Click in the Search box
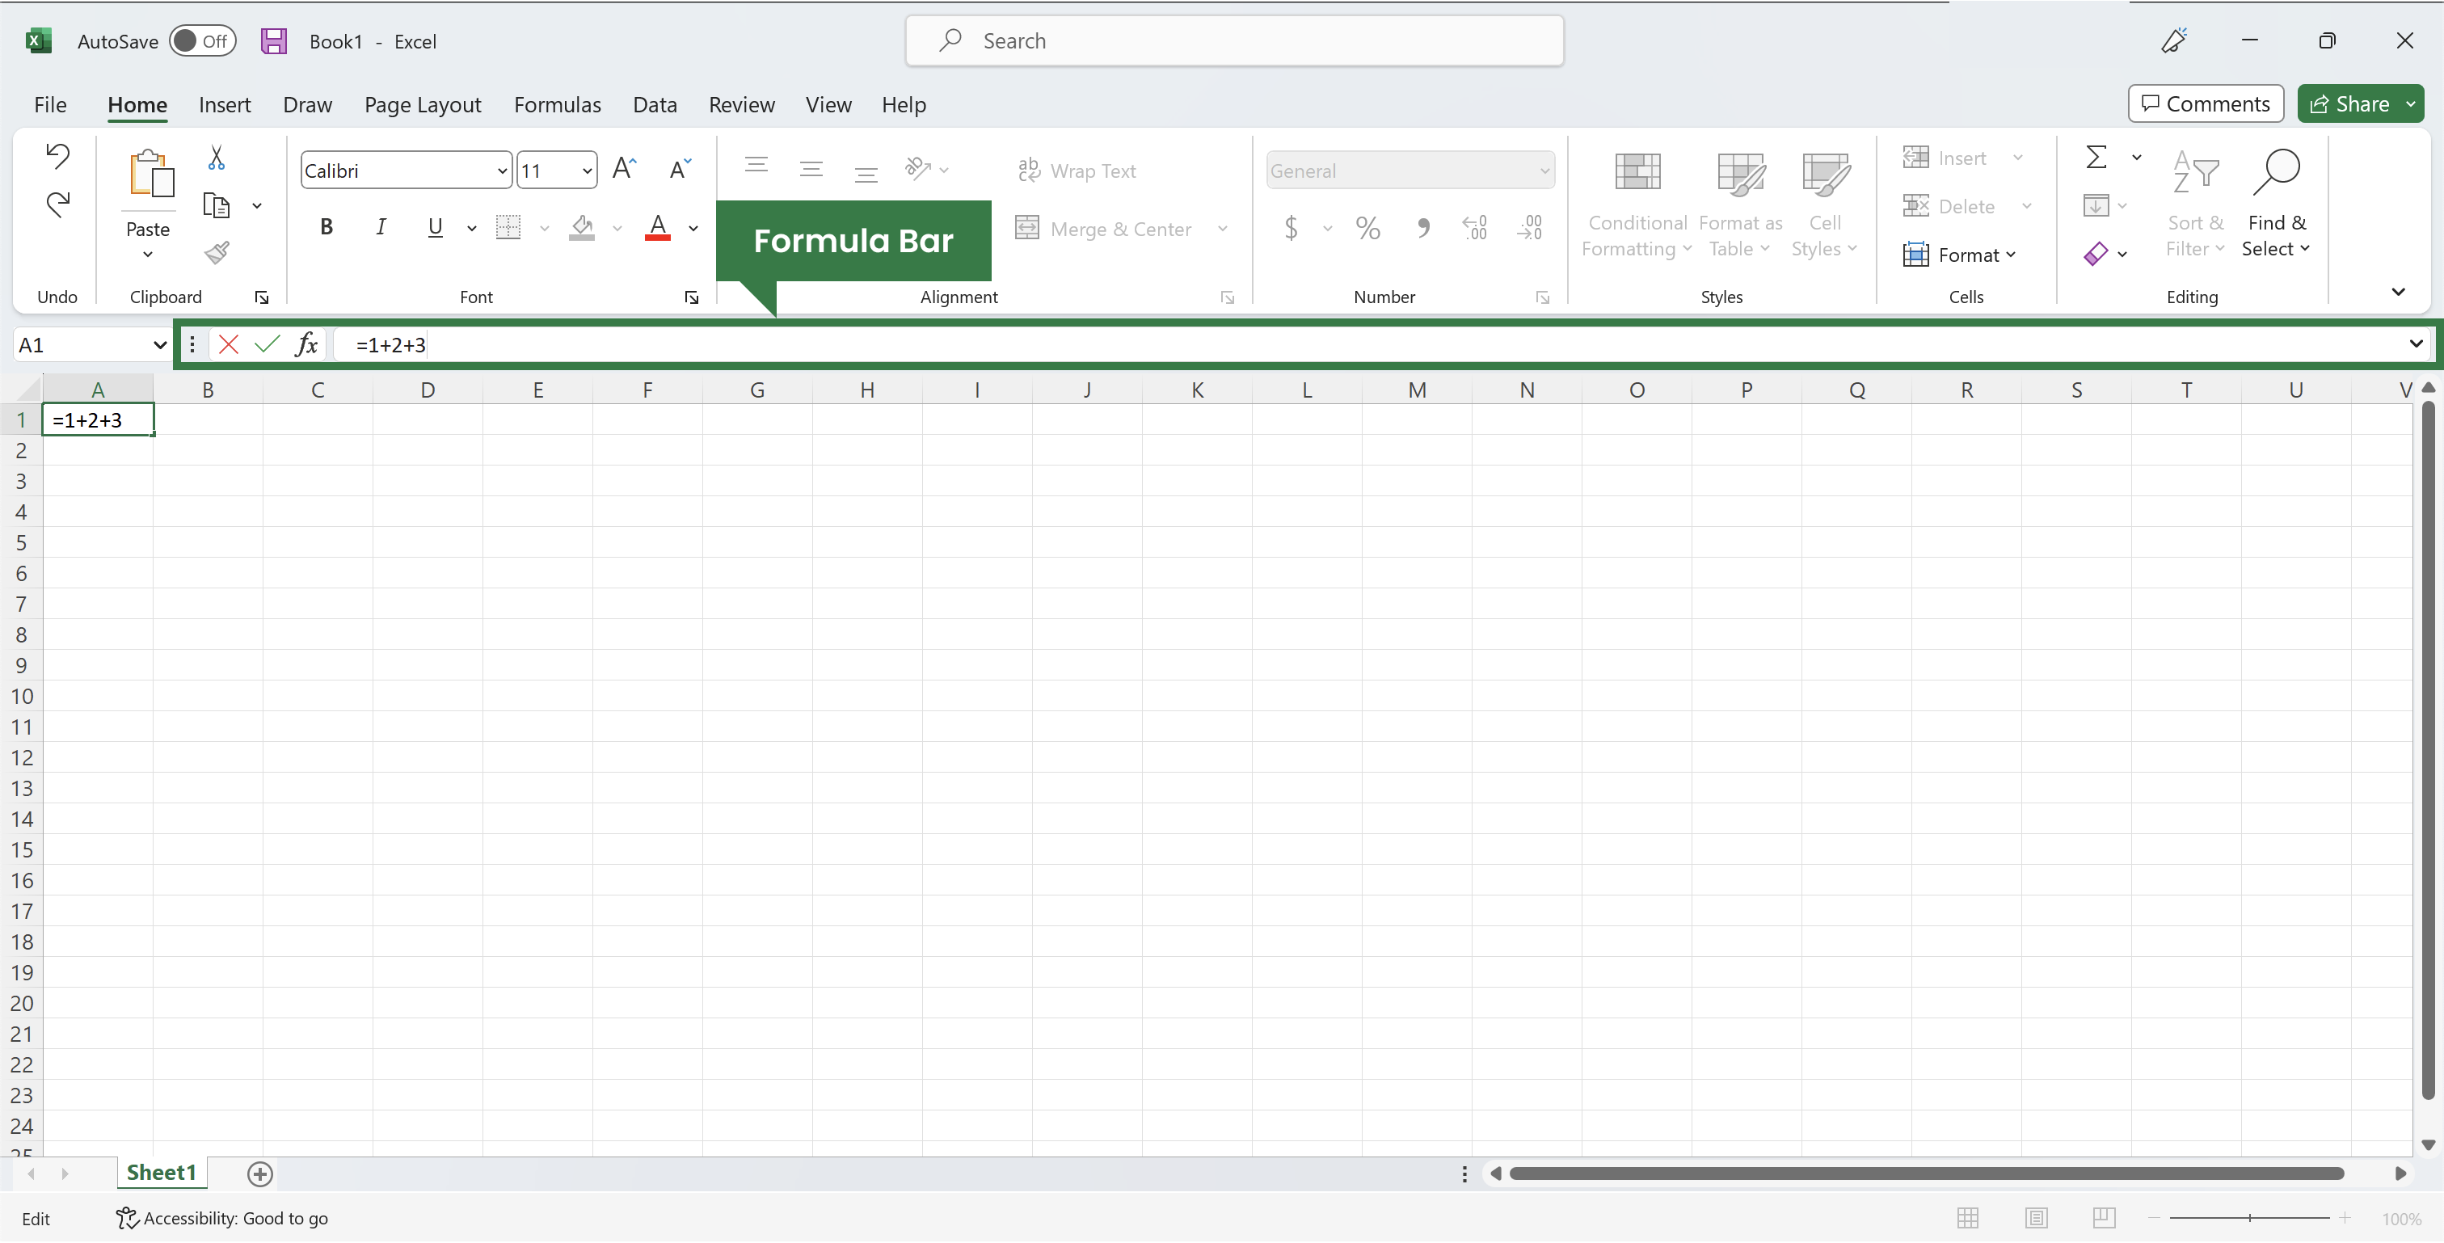 (x=1234, y=40)
